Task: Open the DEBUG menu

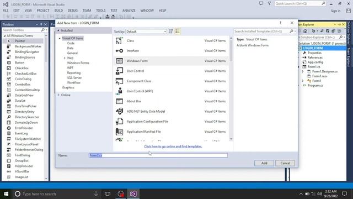Action: [x=73, y=11]
